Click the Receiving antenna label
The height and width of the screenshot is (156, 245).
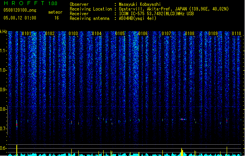(90, 18)
